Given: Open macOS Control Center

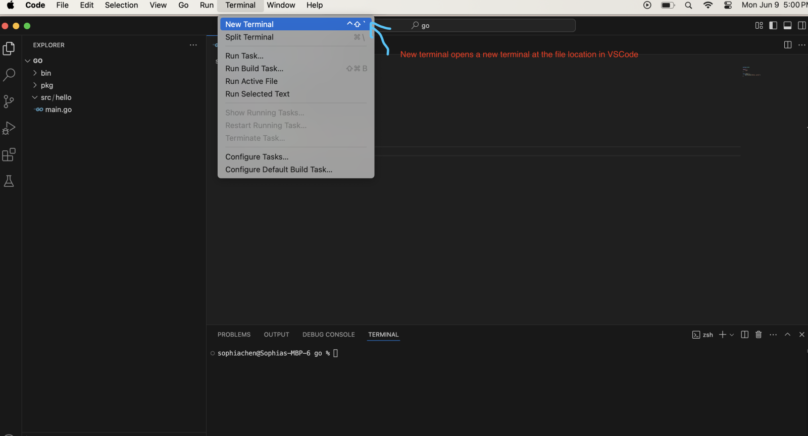Looking at the screenshot, I should pos(728,5).
